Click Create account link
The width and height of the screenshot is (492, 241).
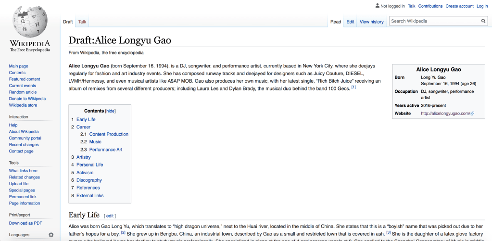click(x=459, y=6)
